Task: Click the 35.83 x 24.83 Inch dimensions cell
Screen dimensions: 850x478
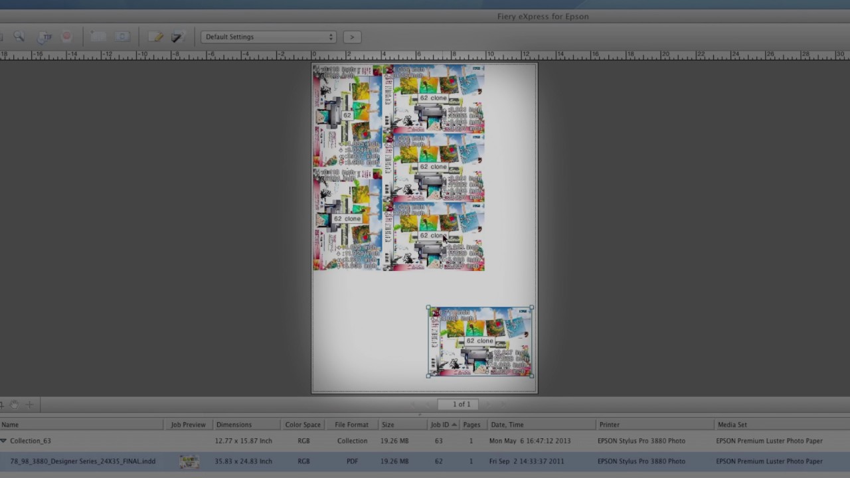Action: [x=243, y=461]
